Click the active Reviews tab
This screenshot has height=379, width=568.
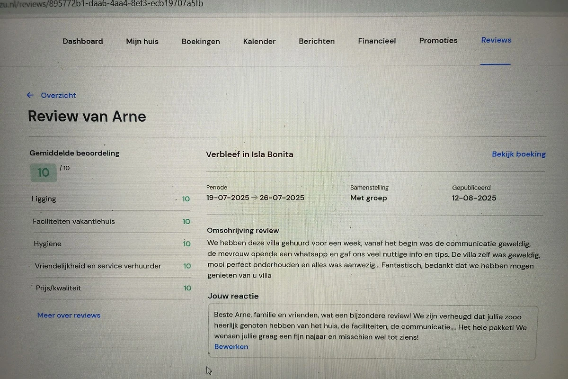pyautogui.click(x=496, y=40)
